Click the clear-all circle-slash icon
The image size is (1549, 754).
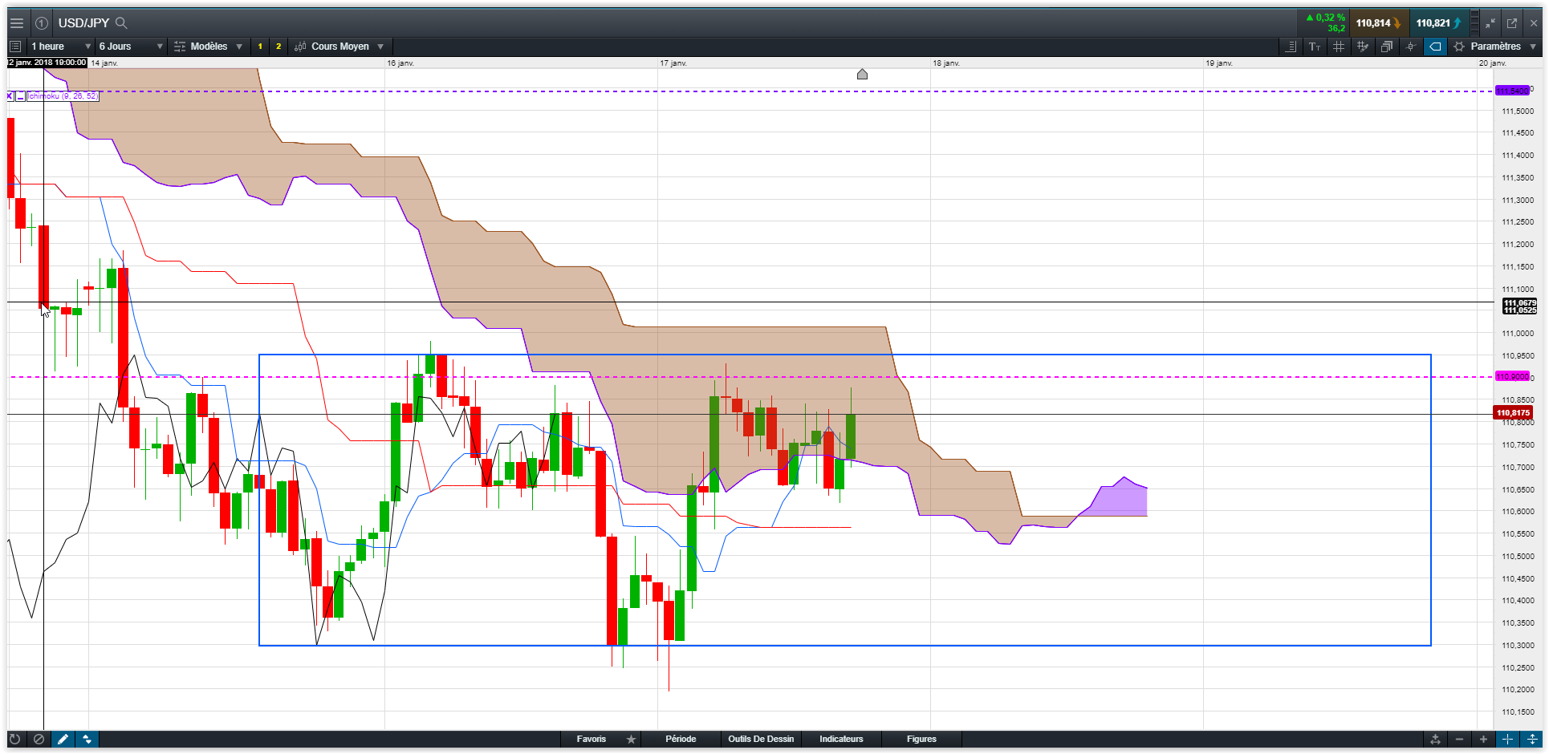click(39, 739)
